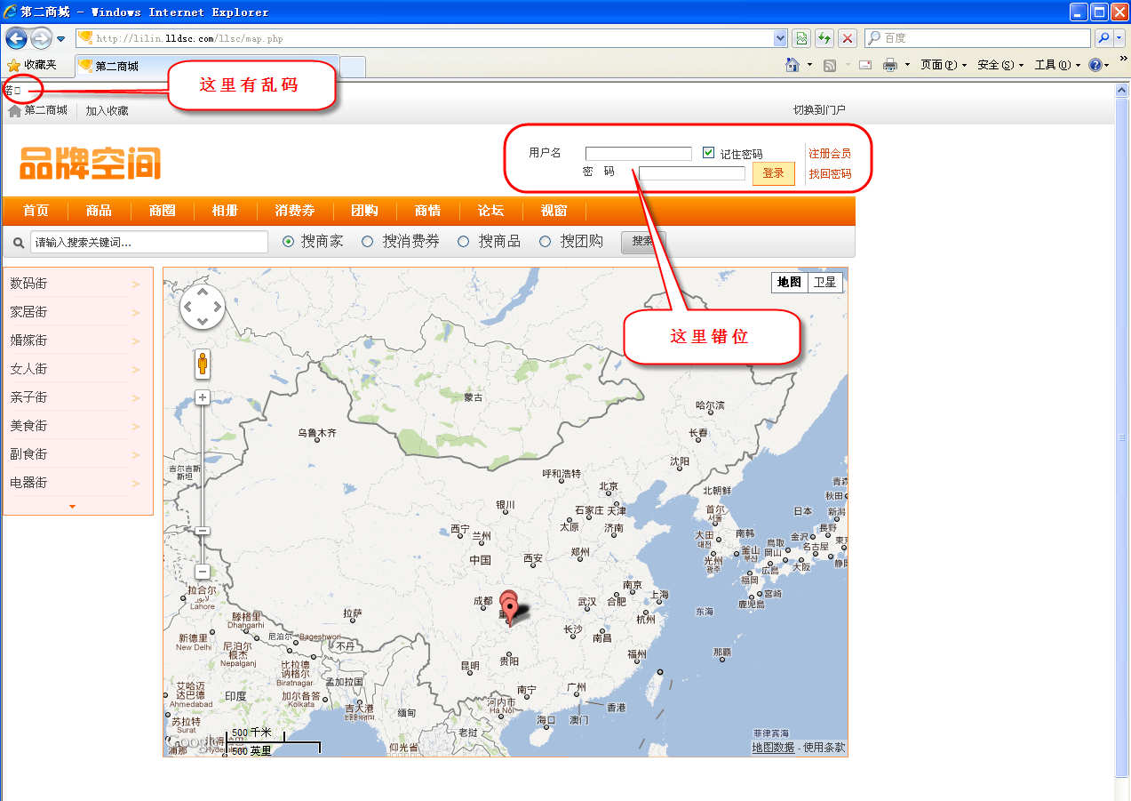Open the recent pages dropdown next to navigation arrows
This screenshot has width=1131, height=801.
[x=60, y=39]
